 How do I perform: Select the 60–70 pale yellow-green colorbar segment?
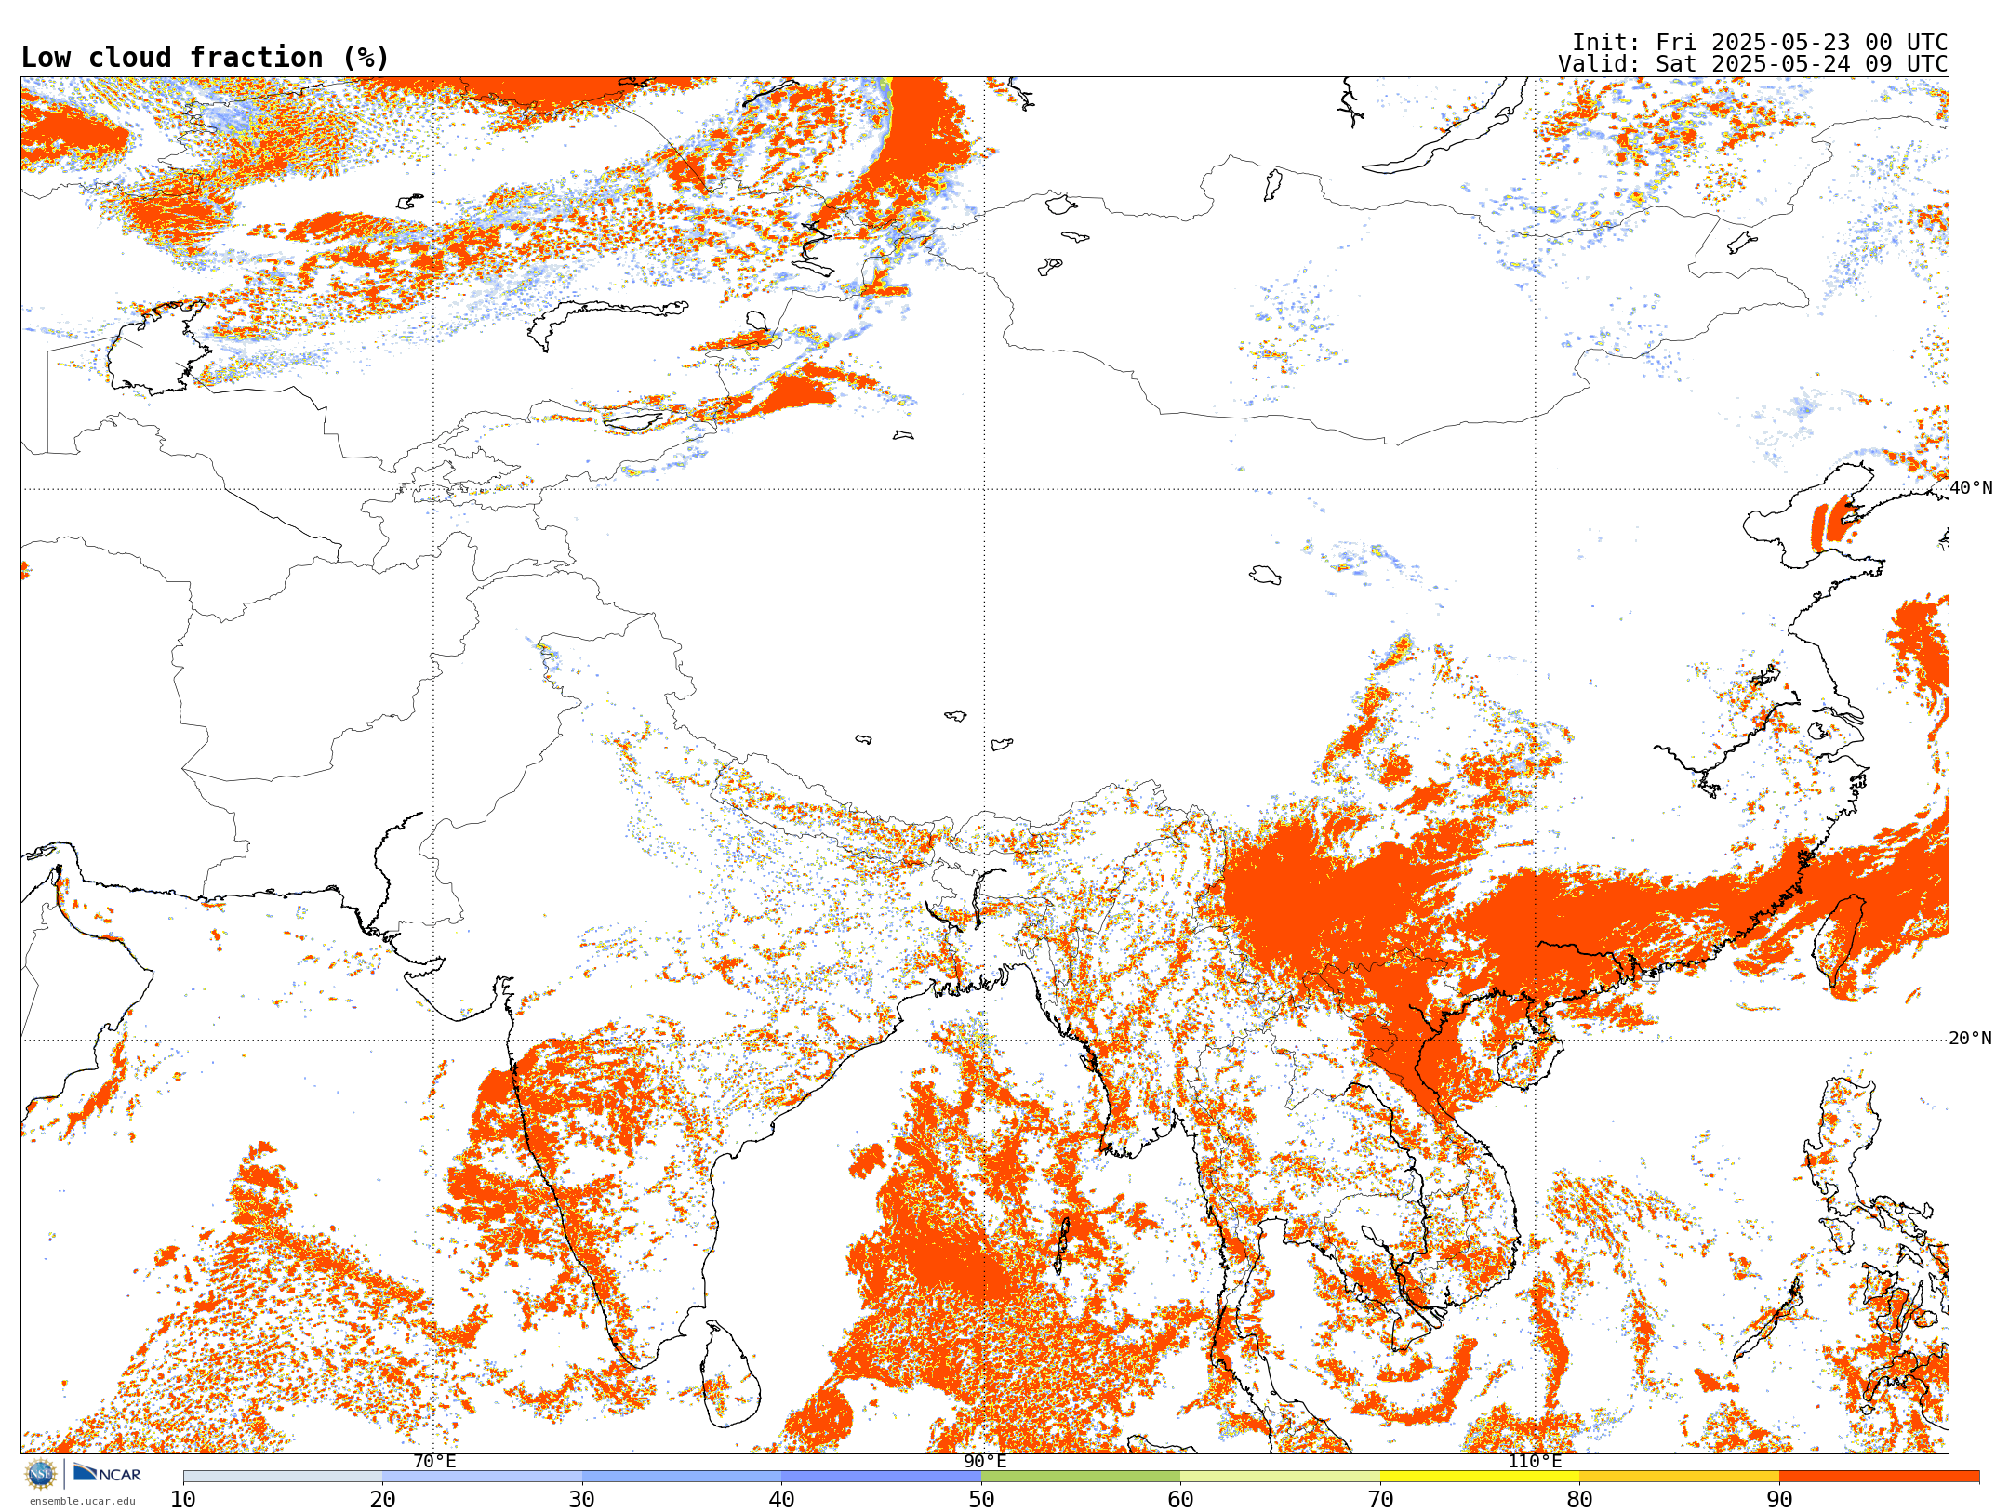point(1280,1477)
